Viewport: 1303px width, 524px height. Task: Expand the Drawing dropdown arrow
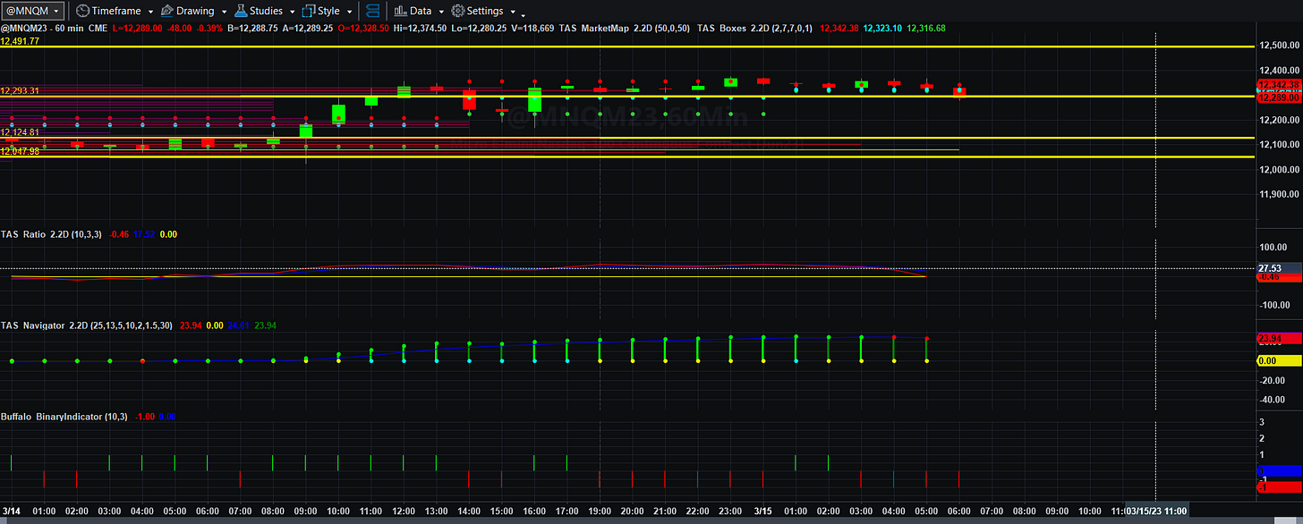[x=223, y=12]
